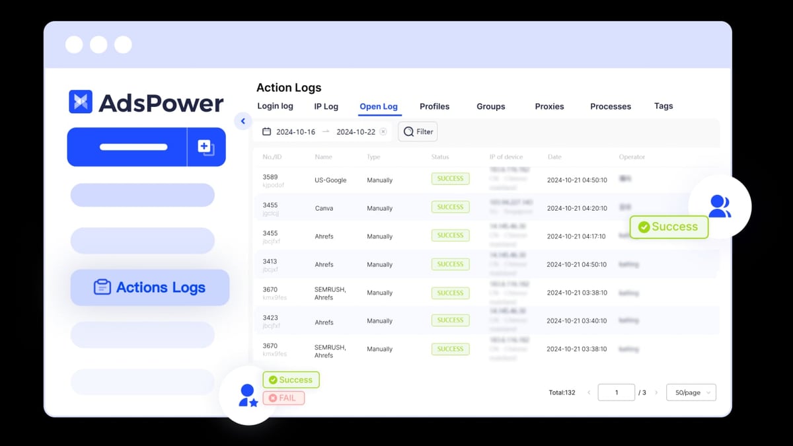The height and width of the screenshot is (446, 793).
Task: Click the Type column header
Action: tap(373, 157)
